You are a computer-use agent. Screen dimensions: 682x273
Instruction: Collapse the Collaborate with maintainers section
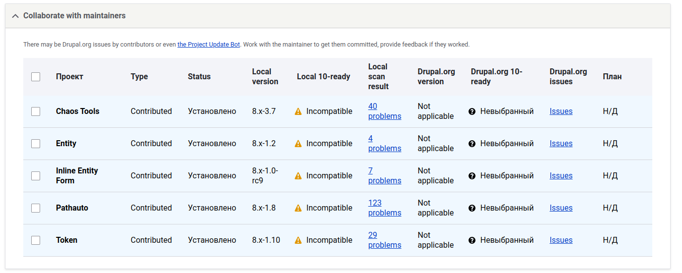coord(74,16)
